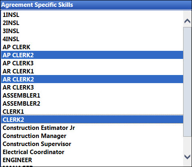Select Construction Estimator Jr
Image resolution: width=192 pixels, height=167 pixels.
(x=92, y=128)
